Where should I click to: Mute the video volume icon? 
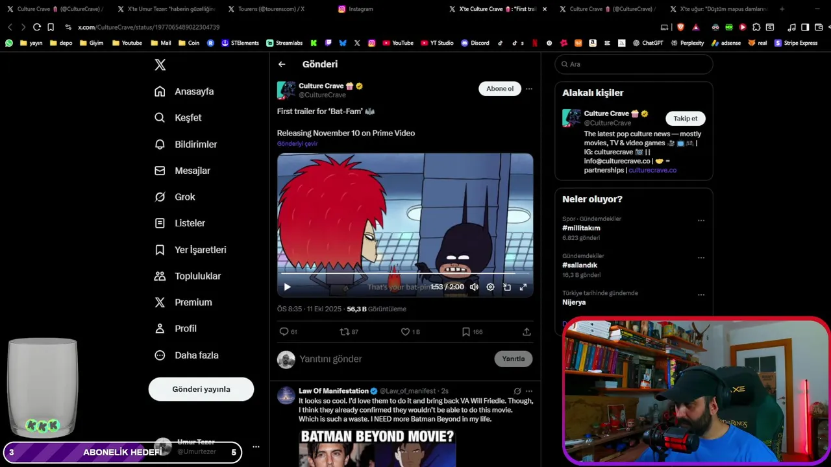point(474,287)
